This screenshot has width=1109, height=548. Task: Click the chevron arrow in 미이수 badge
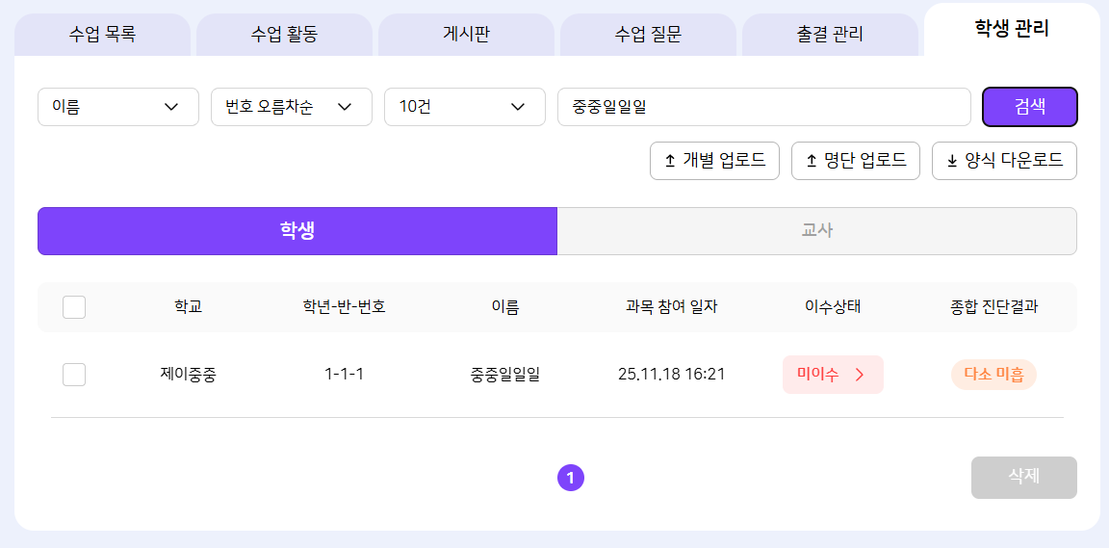click(x=860, y=375)
